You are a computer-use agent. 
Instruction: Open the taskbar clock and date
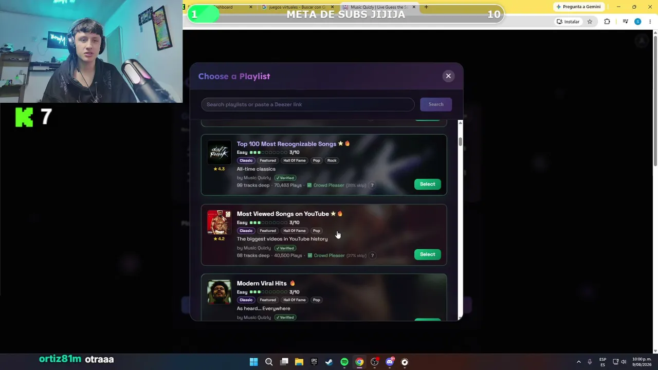[x=642, y=362]
